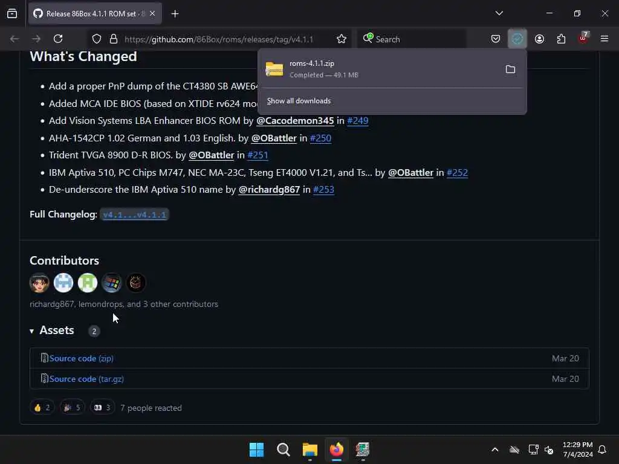Click Show all downloads
619x464 pixels.
[299, 101]
